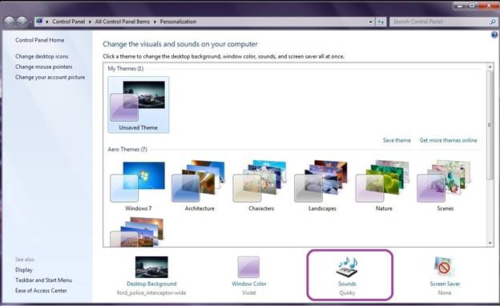This screenshot has width=500, height=306.
Task: Open Help with the question mark icon
Action: tap(494, 35)
